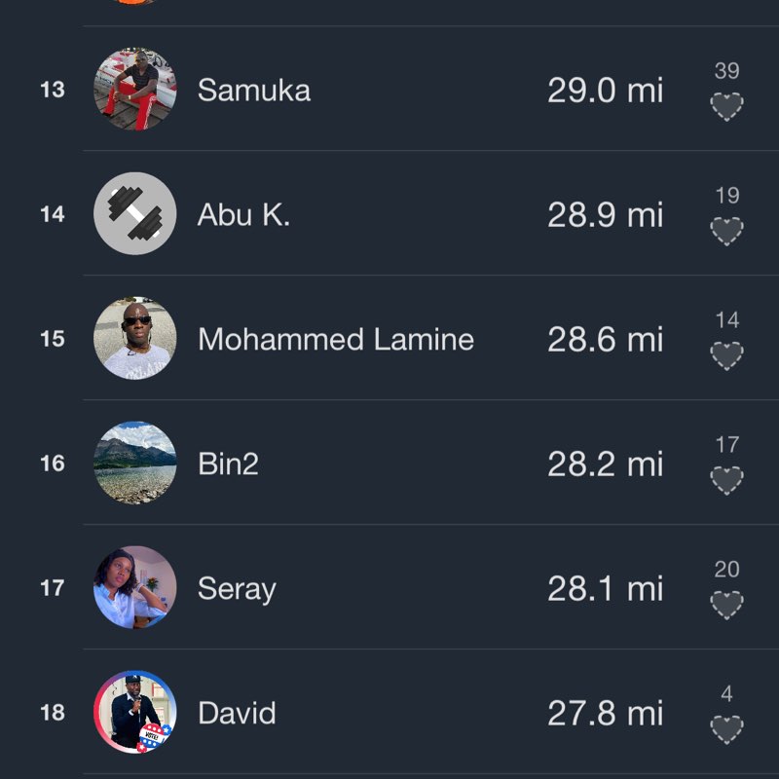
Task: Open Bin2's mountain lake avatar
Action: (135, 464)
